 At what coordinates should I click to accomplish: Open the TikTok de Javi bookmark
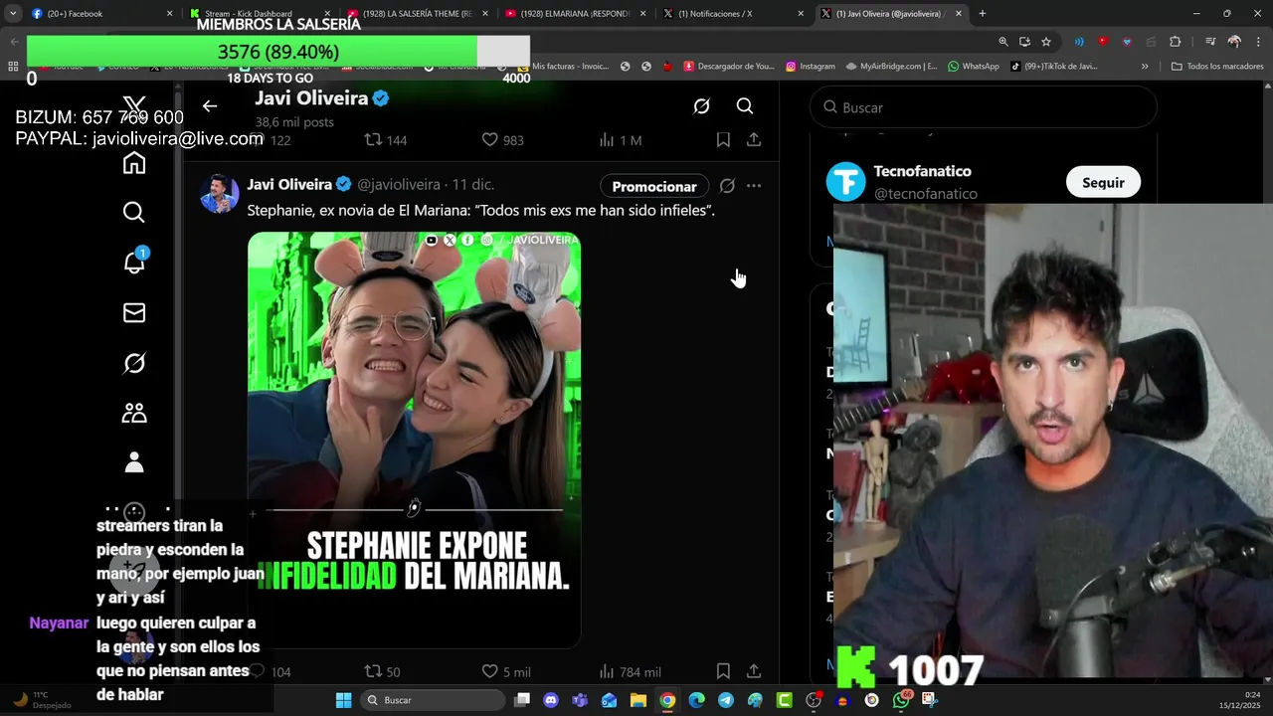click(x=1053, y=67)
